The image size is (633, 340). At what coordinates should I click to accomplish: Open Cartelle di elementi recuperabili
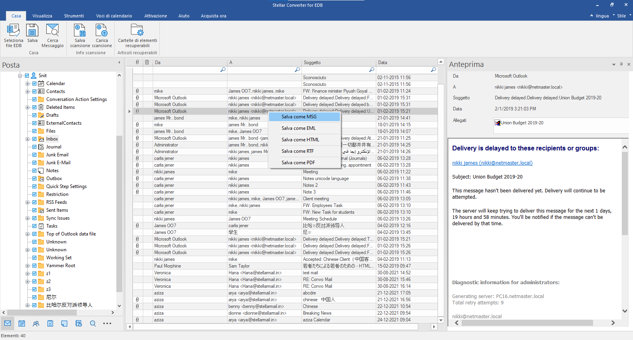pos(137,36)
